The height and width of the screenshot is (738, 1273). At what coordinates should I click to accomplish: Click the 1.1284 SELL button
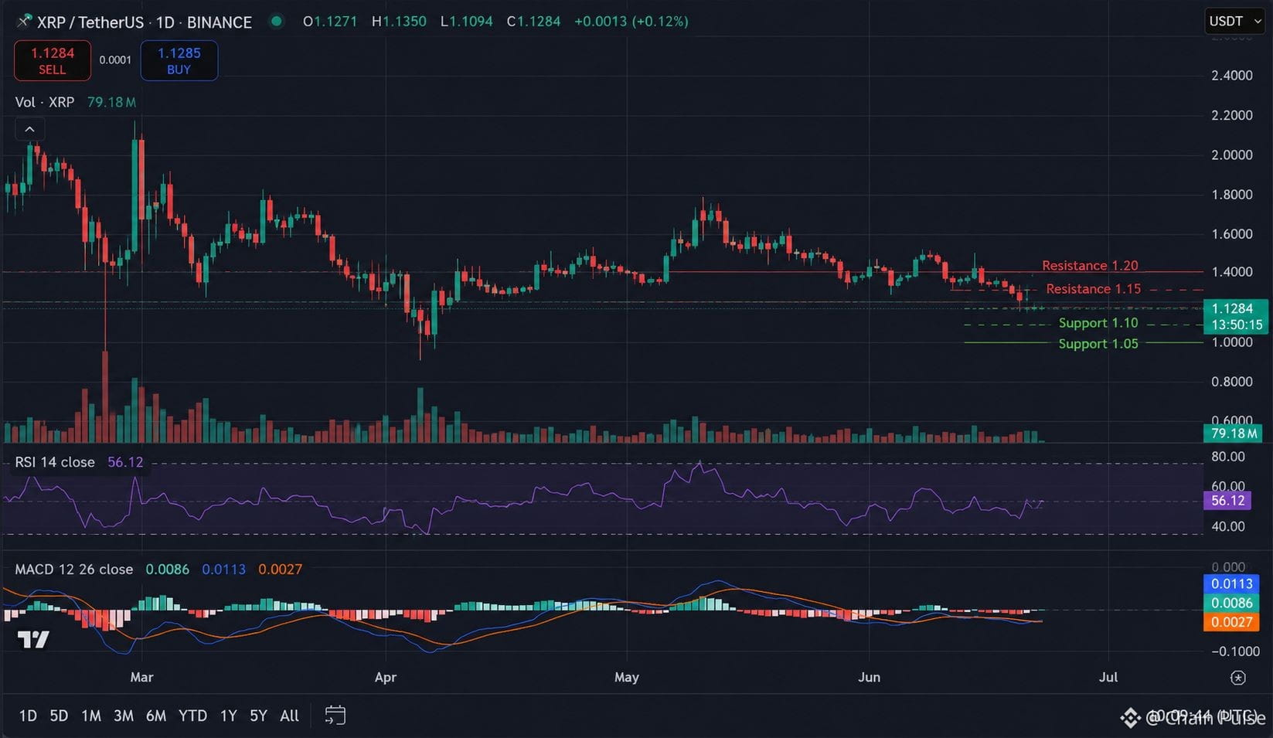pyautogui.click(x=53, y=60)
